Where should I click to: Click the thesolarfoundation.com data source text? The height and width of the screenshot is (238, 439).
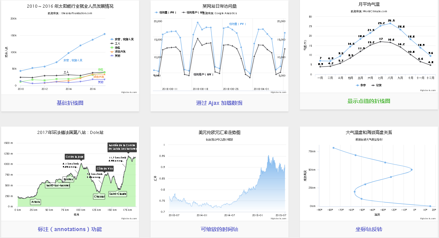[70, 13]
